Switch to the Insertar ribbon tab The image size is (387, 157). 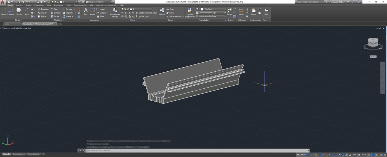(x=19, y=5)
